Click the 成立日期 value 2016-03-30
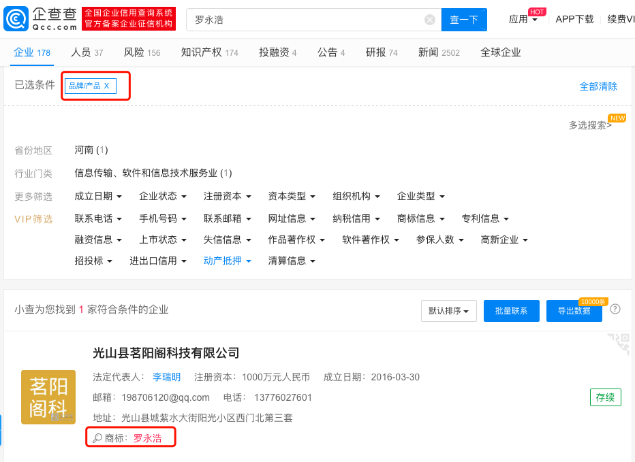635x462 pixels. (395, 377)
